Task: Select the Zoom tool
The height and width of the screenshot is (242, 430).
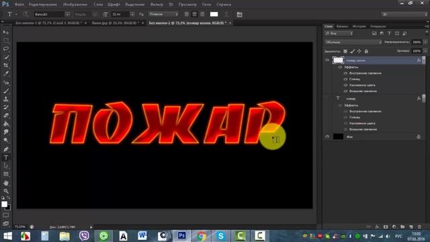Action: point(6,191)
